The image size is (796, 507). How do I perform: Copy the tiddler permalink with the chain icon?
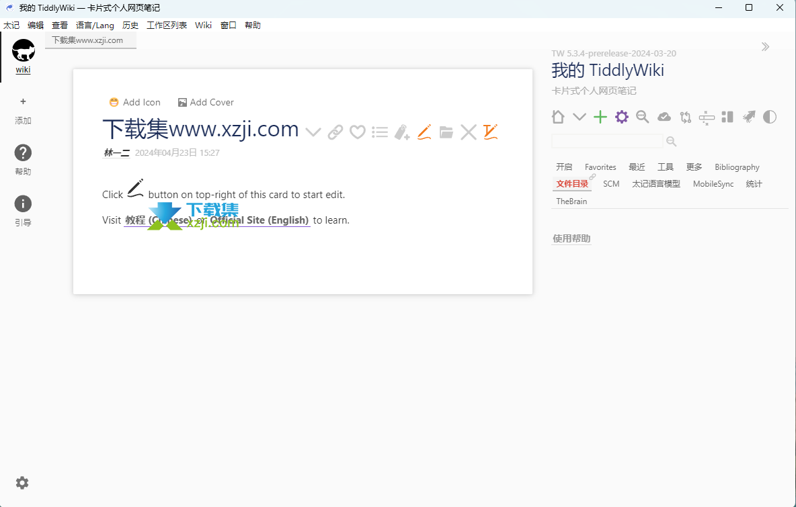coord(335,132)
